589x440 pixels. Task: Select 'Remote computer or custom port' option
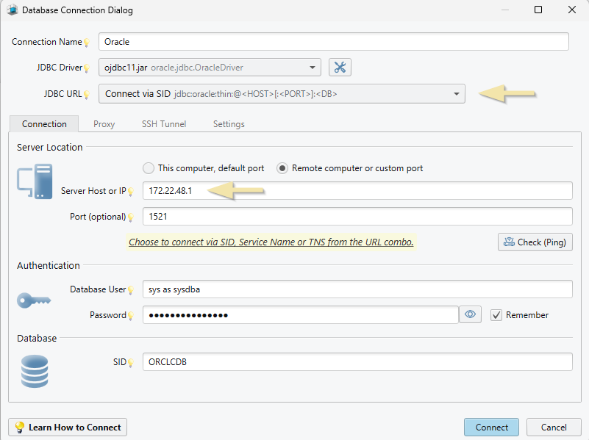point(282,168)
